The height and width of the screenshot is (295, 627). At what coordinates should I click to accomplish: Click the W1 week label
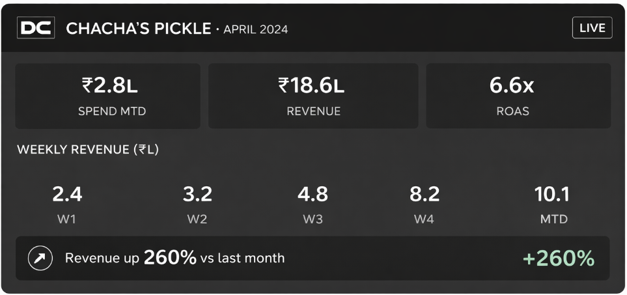67,219
